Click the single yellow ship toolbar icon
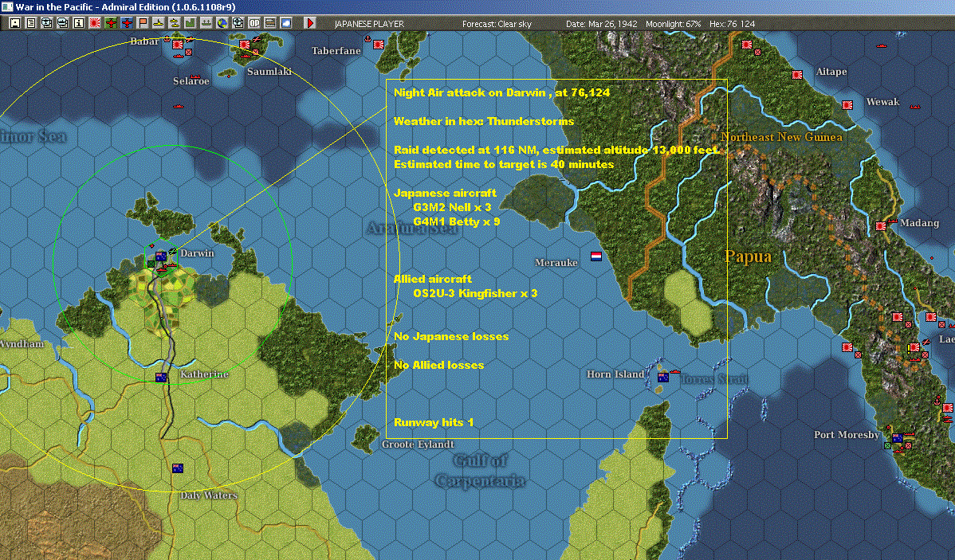 (158, 23)
